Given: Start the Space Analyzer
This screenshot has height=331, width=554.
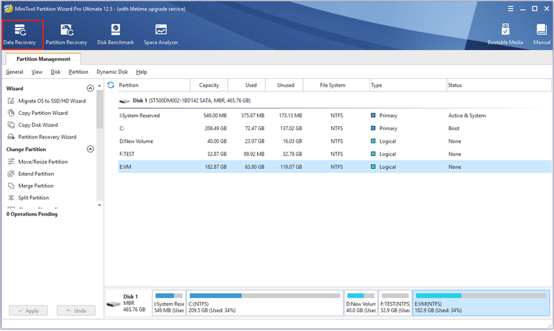Looking at the screenshot, I should point(161,34).
